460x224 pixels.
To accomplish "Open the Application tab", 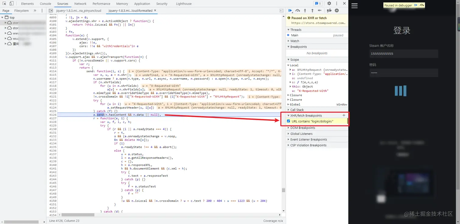I will point(142,4).
